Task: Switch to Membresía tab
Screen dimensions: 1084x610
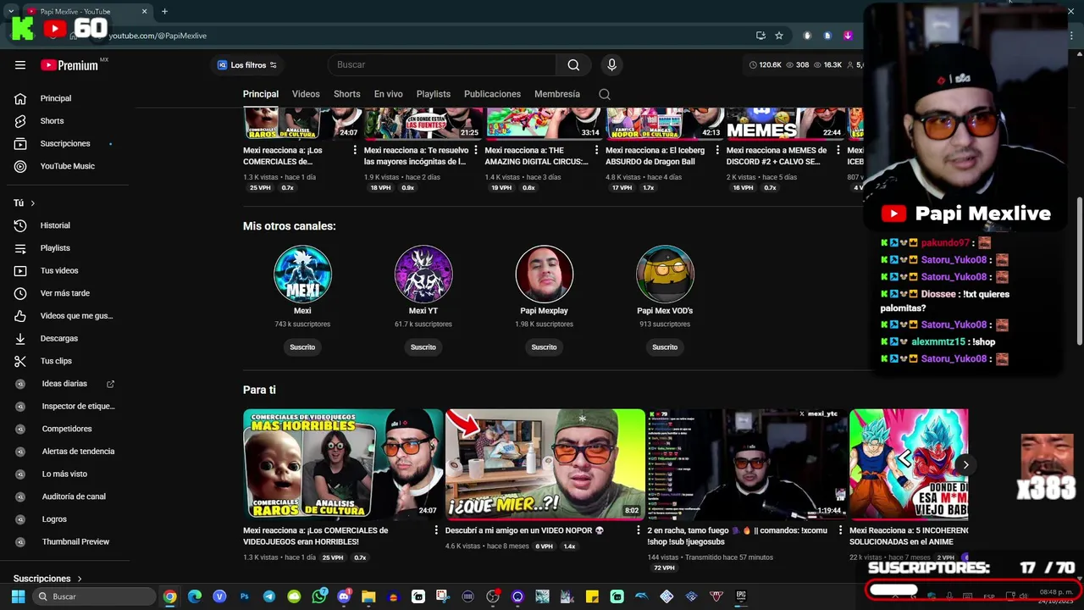Action: click(557, 94)
